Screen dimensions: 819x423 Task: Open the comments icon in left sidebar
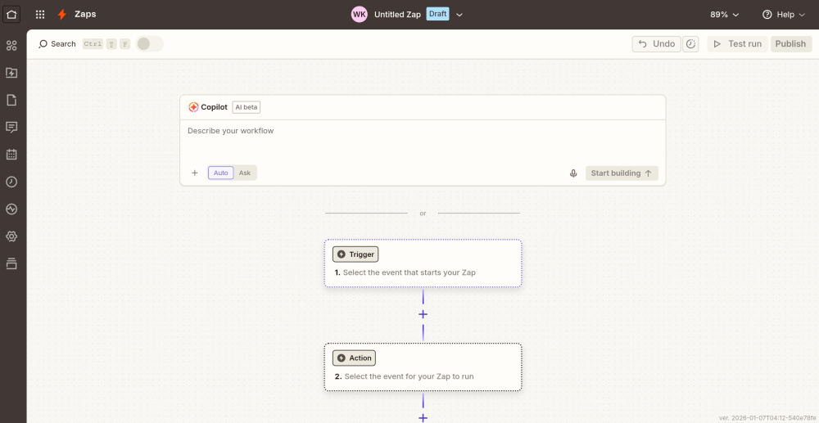pyautogui.click(x=11, y=127)
